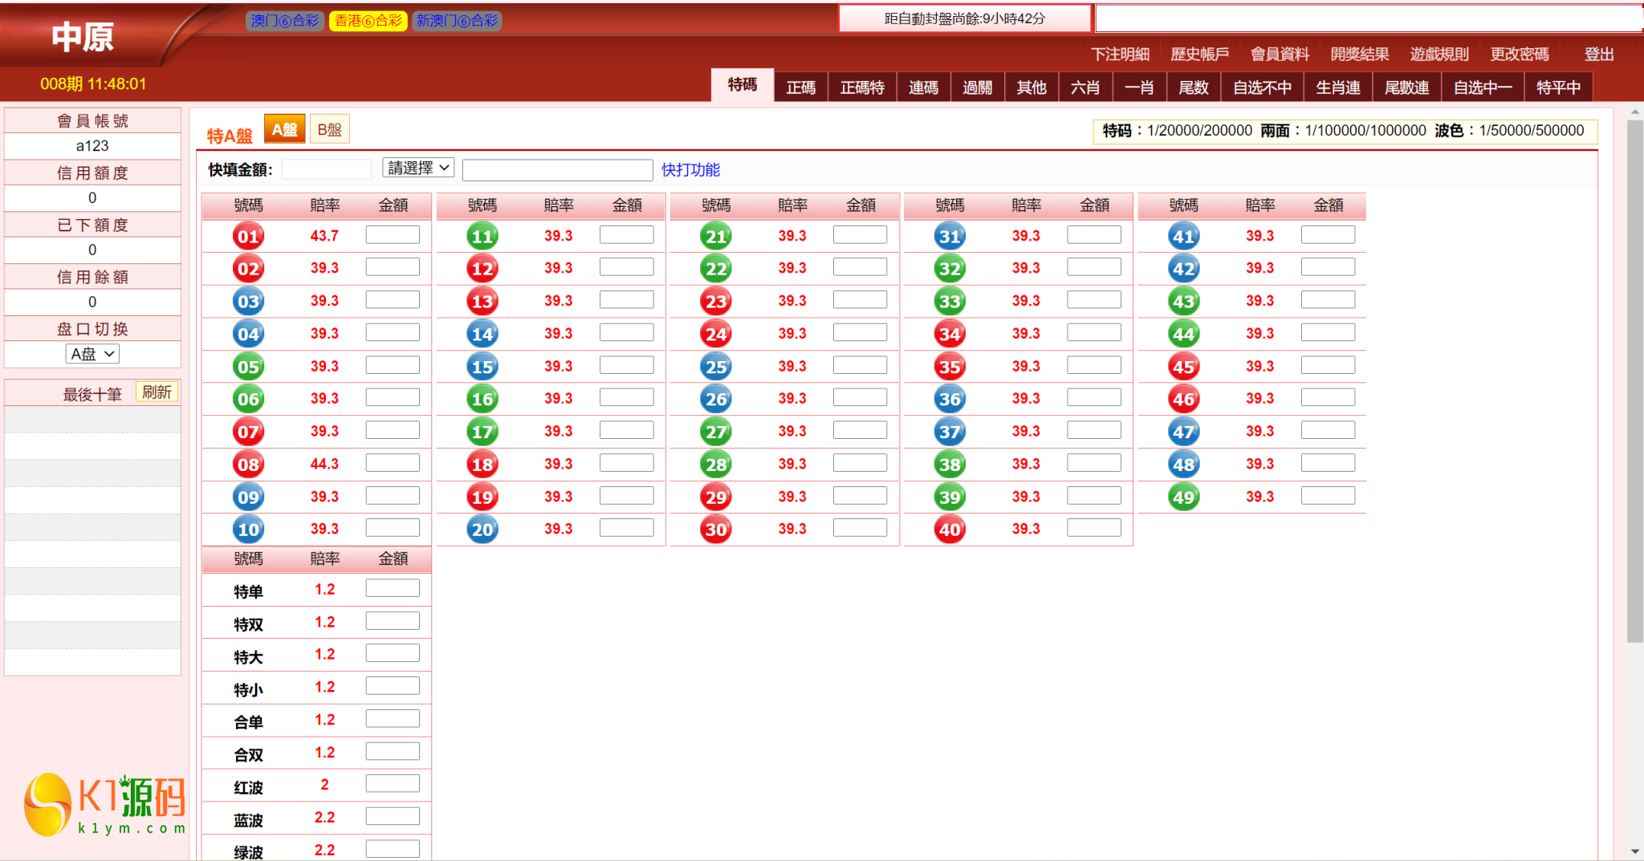Select the A盤 toggle button
The height and width of the screenshot is (861, 1644).
point(284,129)
